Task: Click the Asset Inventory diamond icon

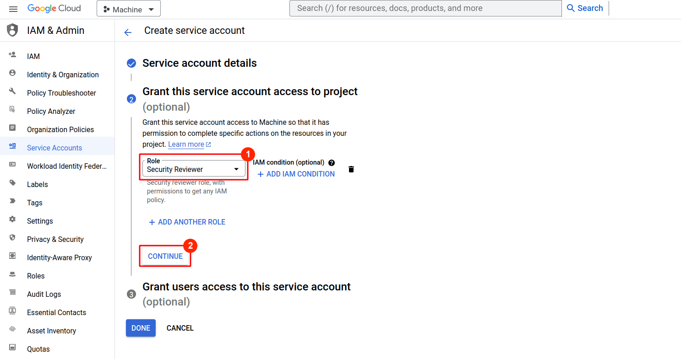Action: tap(12, 329)
